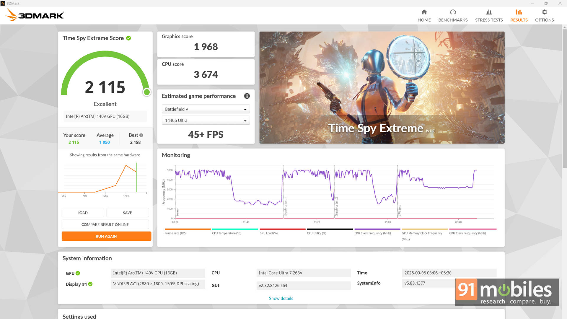Viewport: 567px width, 319px height.
Task: Click the Time Spy Extreme banner image
Action: click(x=382, y=87)
